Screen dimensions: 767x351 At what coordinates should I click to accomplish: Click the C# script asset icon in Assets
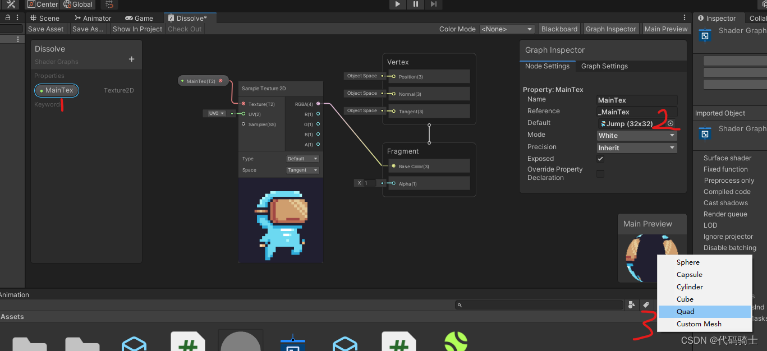coord(187,340)
